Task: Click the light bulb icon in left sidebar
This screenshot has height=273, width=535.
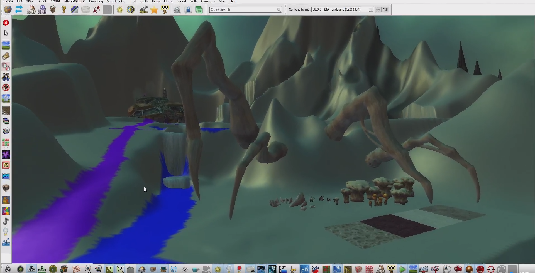Action: [x=6, y=232]
